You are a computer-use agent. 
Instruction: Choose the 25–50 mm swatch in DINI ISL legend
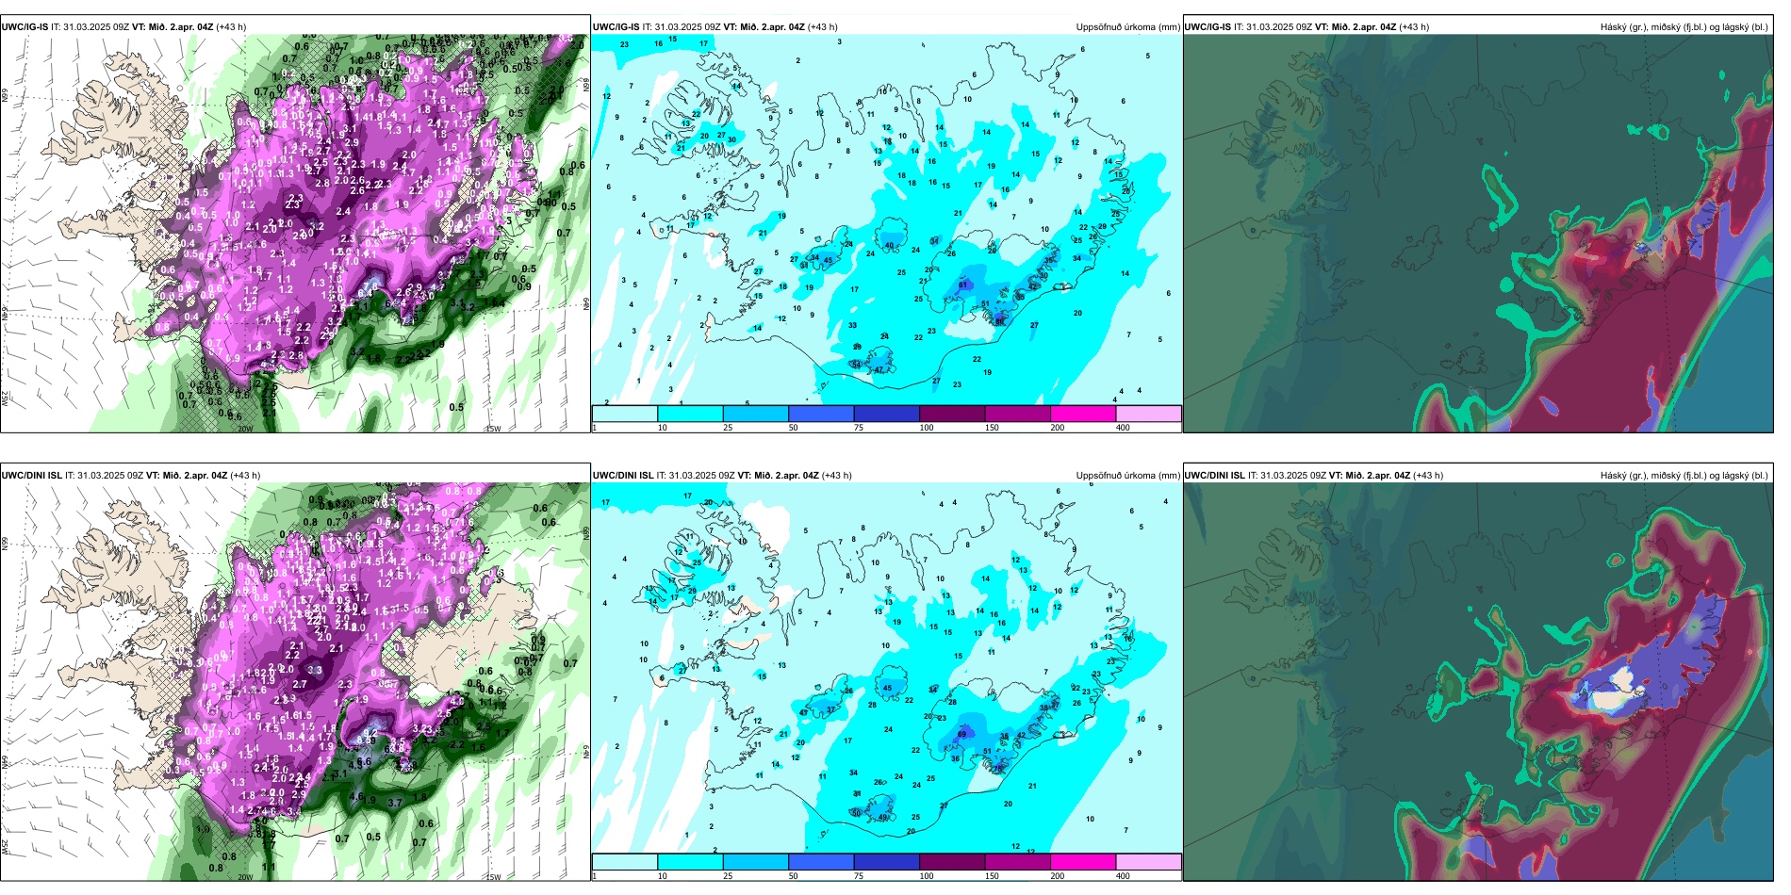click(x=756, y=862)
